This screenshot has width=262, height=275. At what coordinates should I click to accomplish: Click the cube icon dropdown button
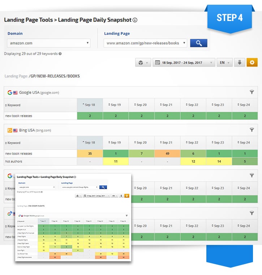[x=143, y=63]
